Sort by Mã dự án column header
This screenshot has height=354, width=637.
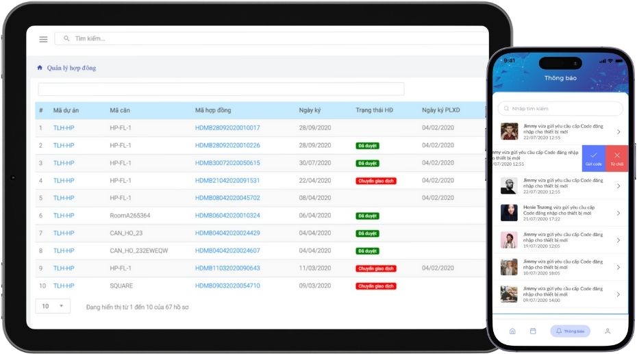[x=66, y=110]
